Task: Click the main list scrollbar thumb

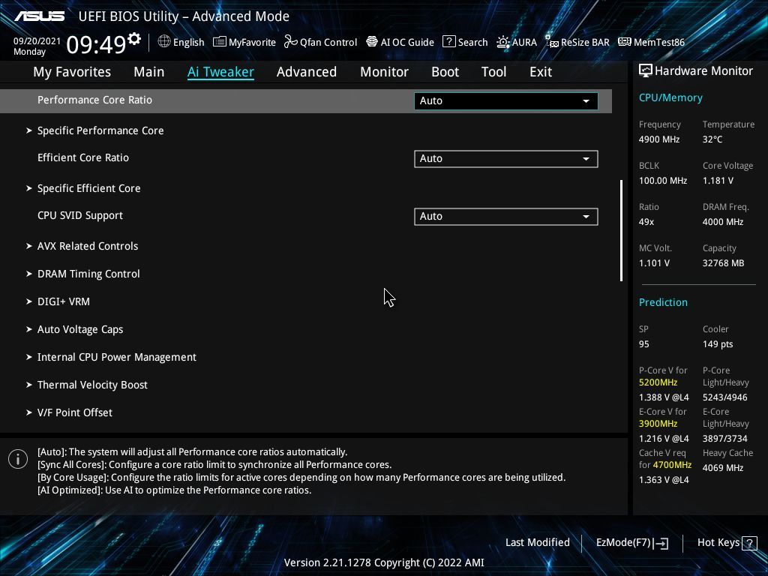Action: 621,230
